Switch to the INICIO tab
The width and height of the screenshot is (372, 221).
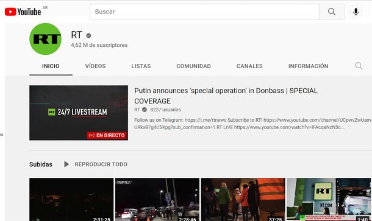tap(51, 66)
